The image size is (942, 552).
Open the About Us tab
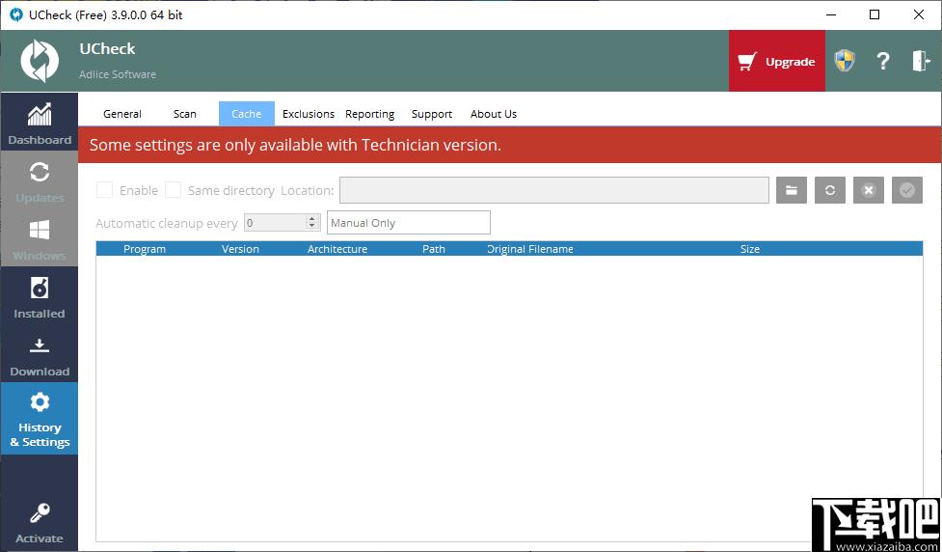pos(494,114)
